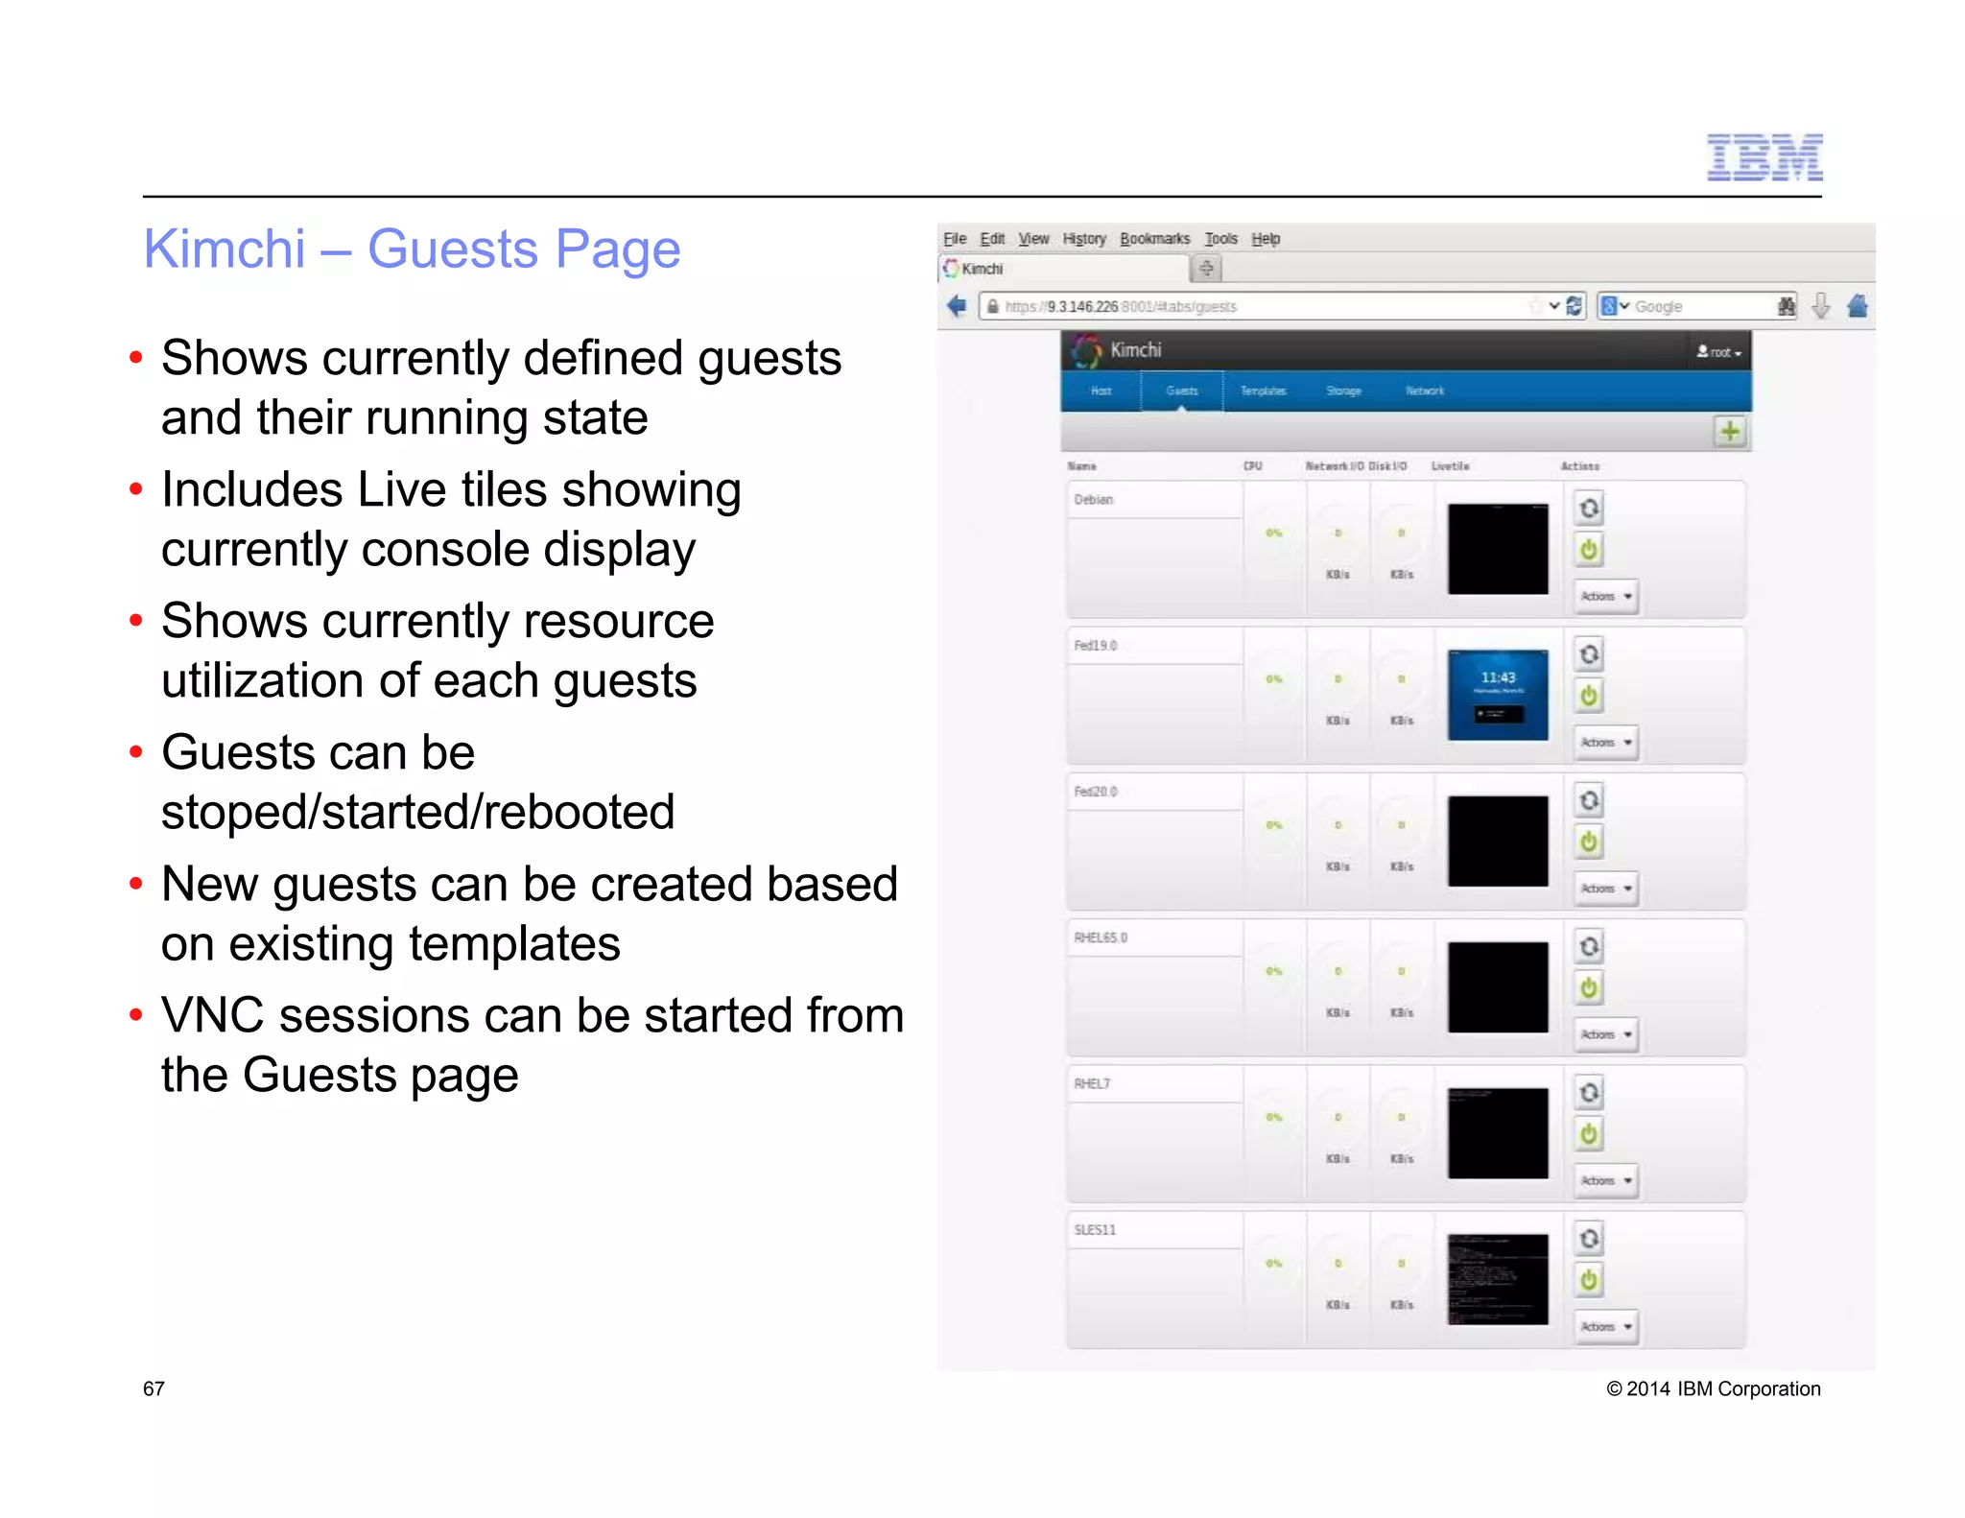The height and width of the screenshot is (1518, 1965).
Task: Open Actions dropdown for Debian
Action: 1605,596
